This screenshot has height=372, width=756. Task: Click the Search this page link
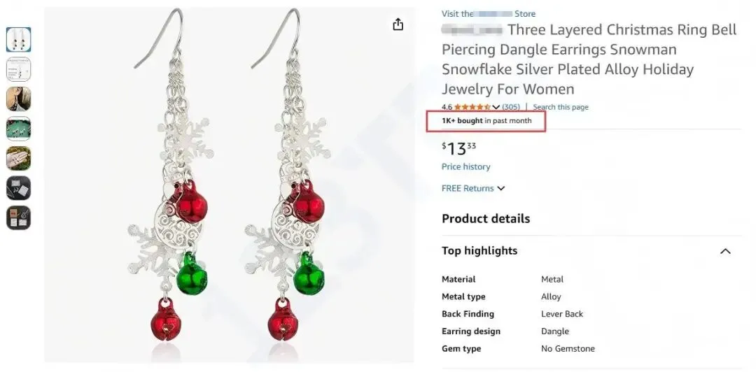[x=561, y=107]
